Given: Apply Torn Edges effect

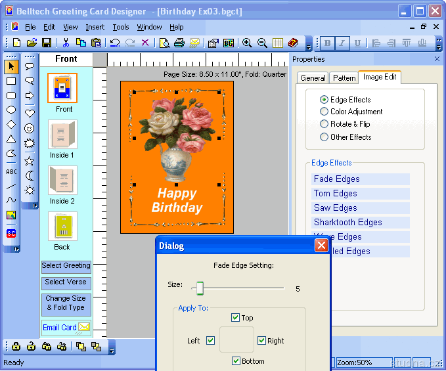Looking at the screenshot, I should pyautogui.click(x=336, y=194).
